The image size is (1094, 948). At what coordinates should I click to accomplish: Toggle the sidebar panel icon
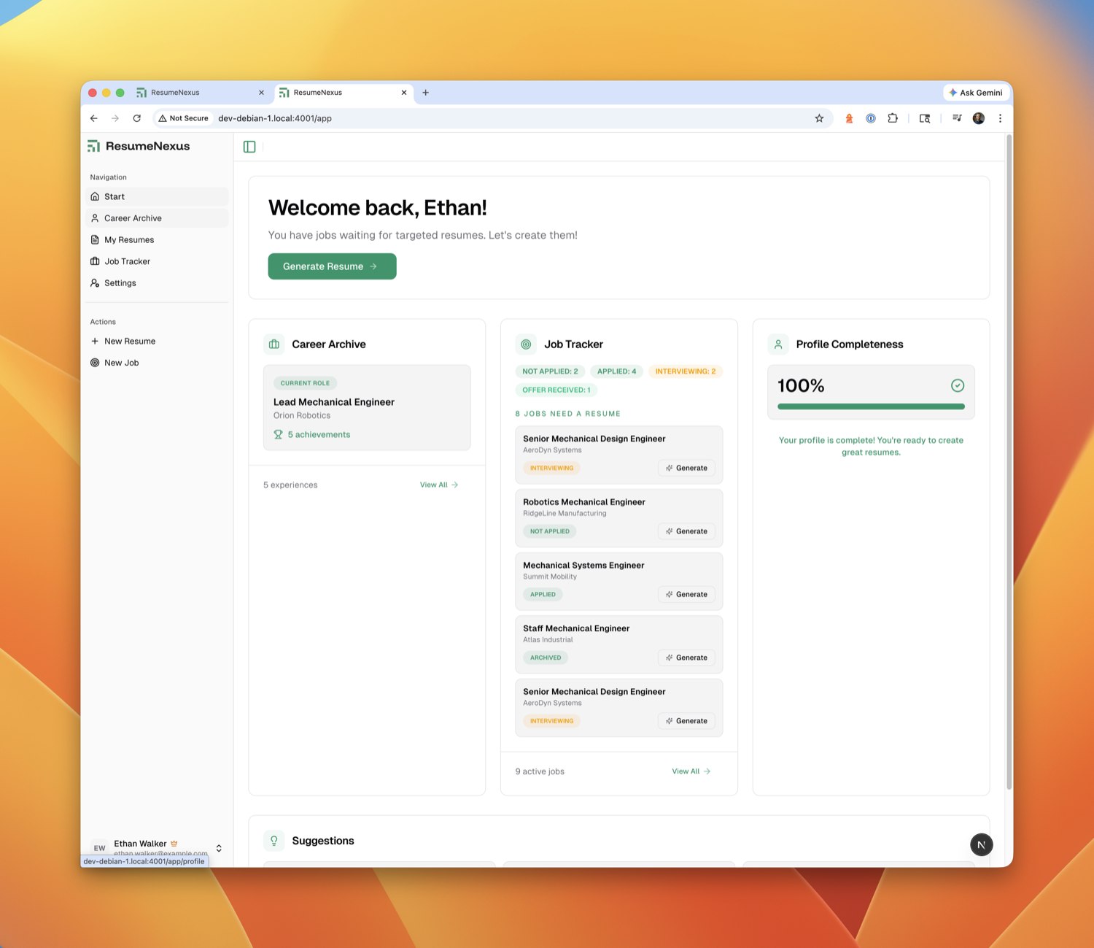click(249, 147)
